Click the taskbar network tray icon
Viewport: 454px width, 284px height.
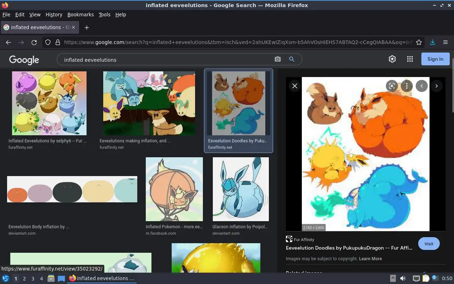tap(416, 278)
